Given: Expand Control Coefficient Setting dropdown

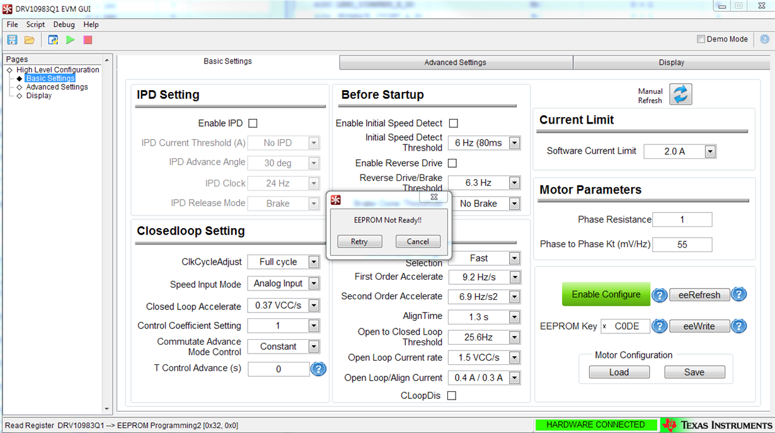Looking at the screenshot, I should [314, 326].
